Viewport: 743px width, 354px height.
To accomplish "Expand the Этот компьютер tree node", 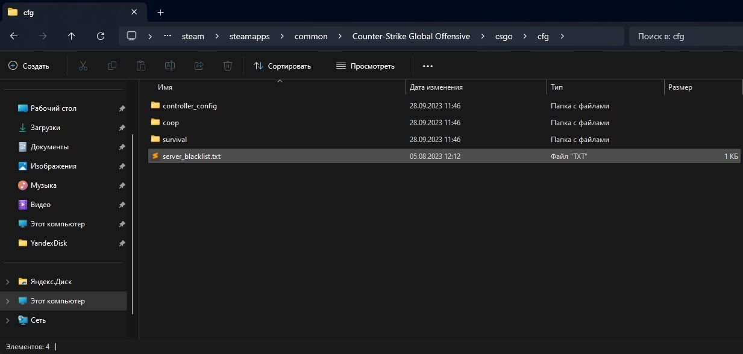I will point(8,301).
